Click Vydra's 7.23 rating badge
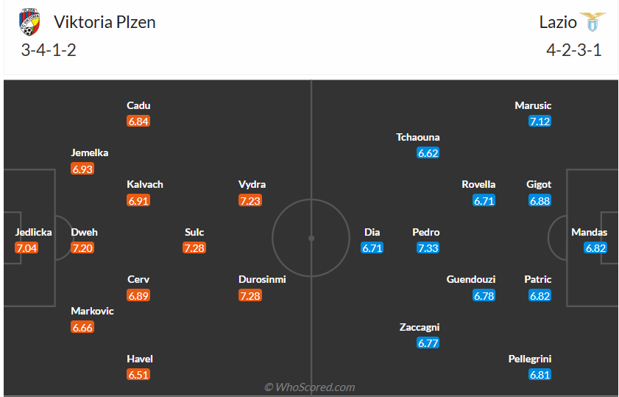 [250, 200]
